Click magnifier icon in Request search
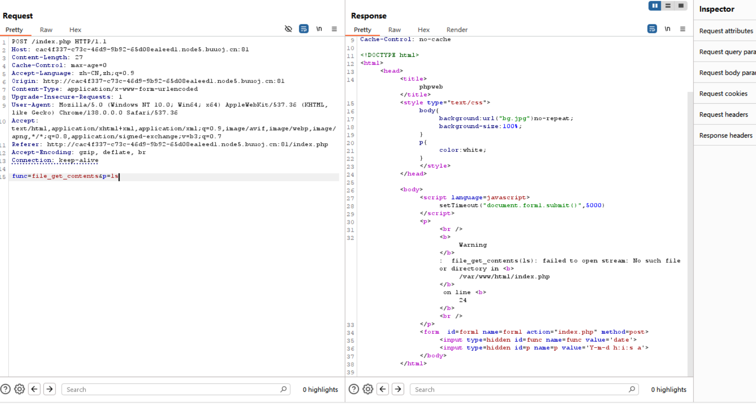The width and height of the screenshot is (756, 404). coord(283,389)
